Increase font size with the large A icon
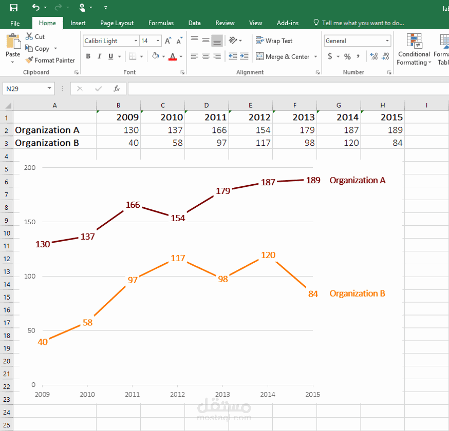Screen dimensions: 449x431 (168, 41)
